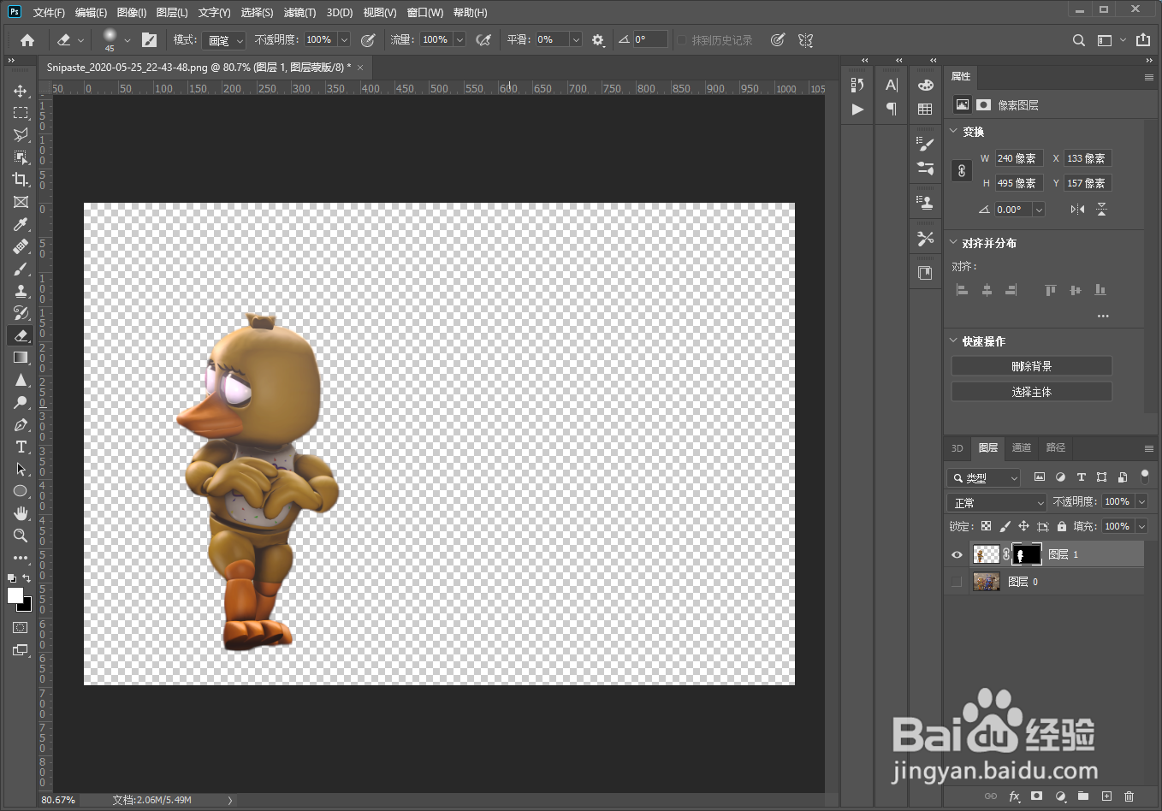1162x811 pixels.
Task: Create new layer icon in Layers panel
Action: point(1106,796)
